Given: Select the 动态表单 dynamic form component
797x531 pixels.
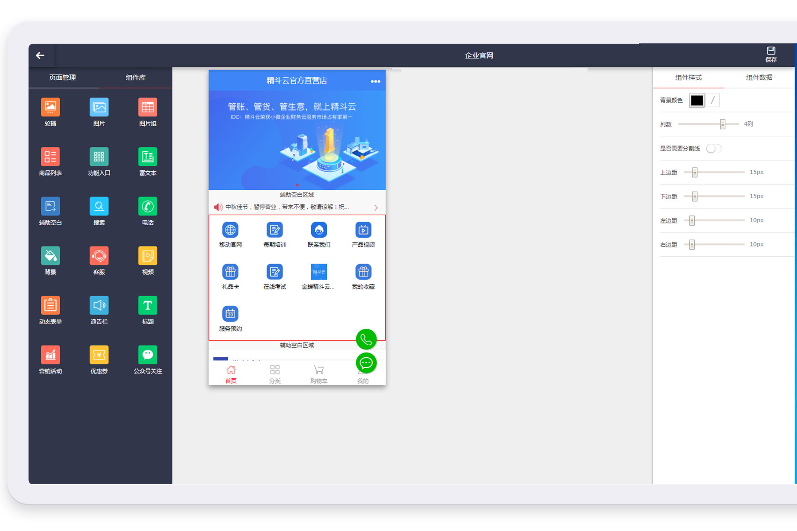Looking at the screenshot, I should [x=50, y=306].
